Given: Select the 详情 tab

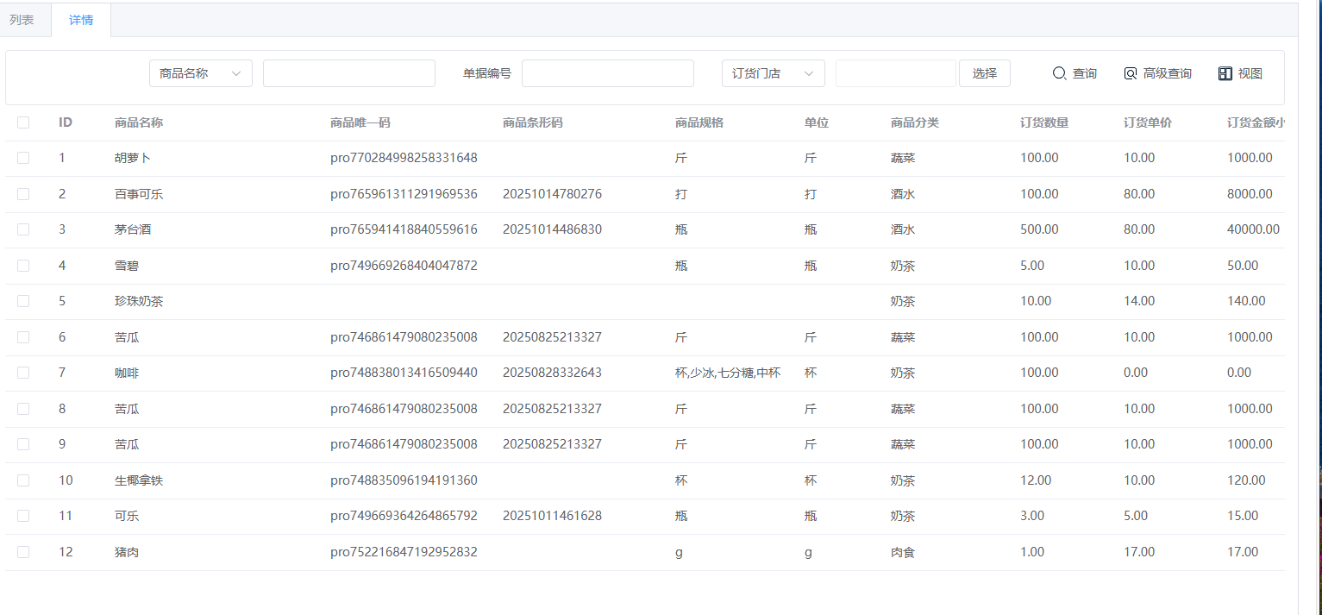Looking at the screenshot, I should tap(81, 20).
